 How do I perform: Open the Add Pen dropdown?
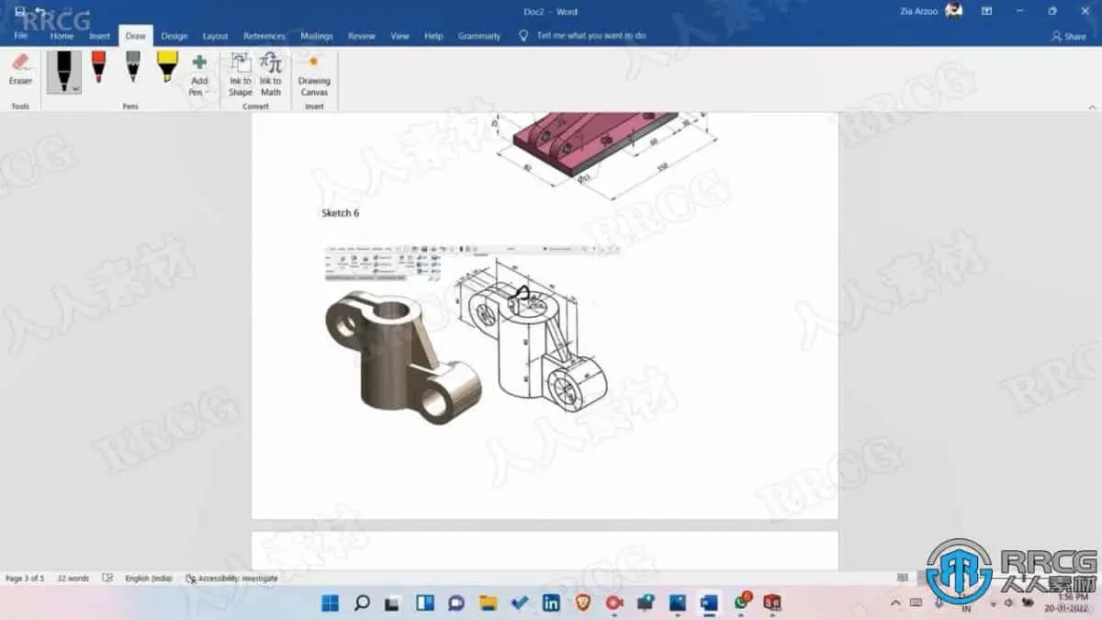point(199,74)
